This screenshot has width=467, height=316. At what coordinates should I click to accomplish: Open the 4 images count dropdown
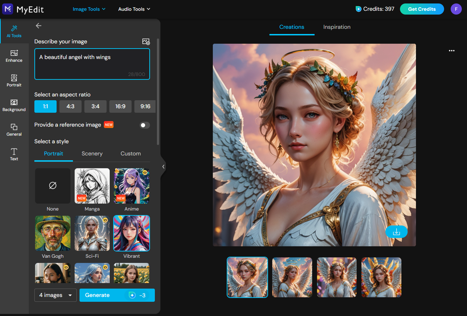[55, 295]
